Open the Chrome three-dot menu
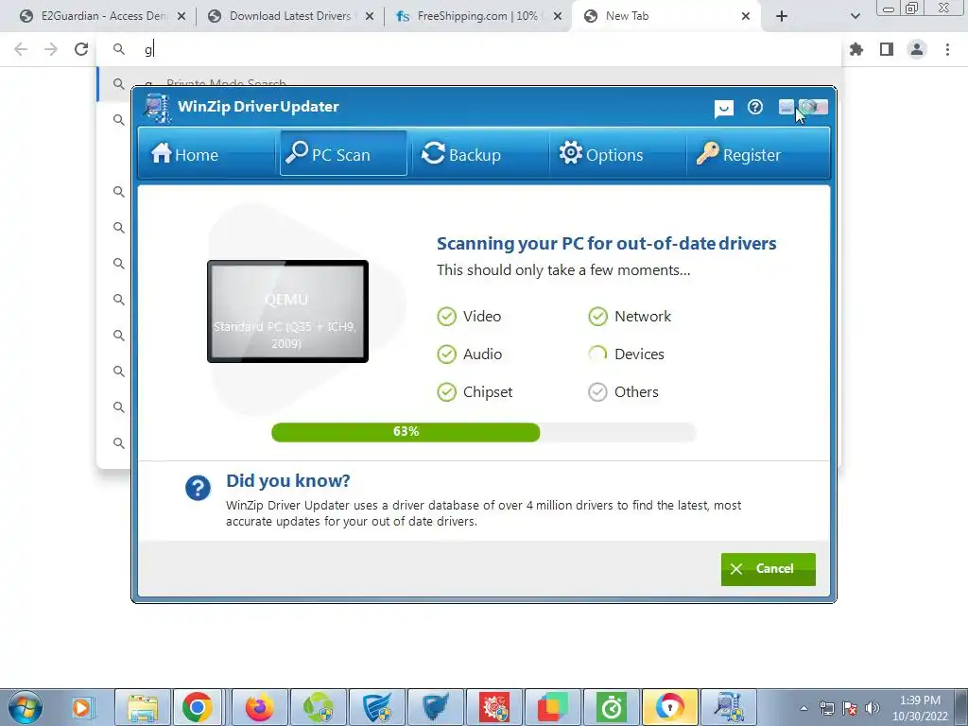This screenshot has width=968, height=726. tap(947, 49)
